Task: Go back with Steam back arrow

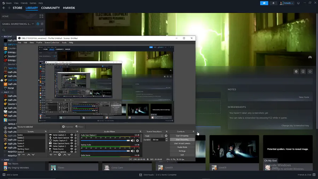Action: [x=4, y=8]
